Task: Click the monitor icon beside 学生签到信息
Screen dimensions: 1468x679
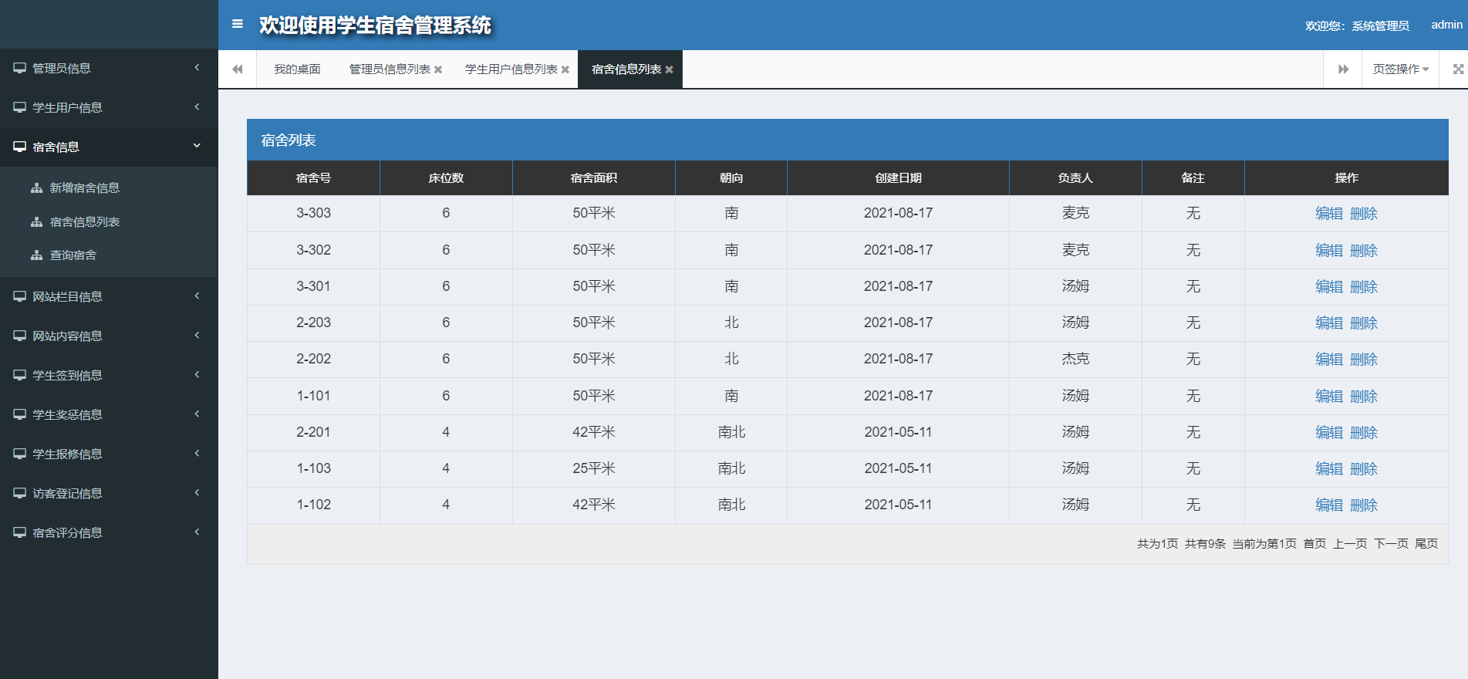Action: click(x=19, y=375)
